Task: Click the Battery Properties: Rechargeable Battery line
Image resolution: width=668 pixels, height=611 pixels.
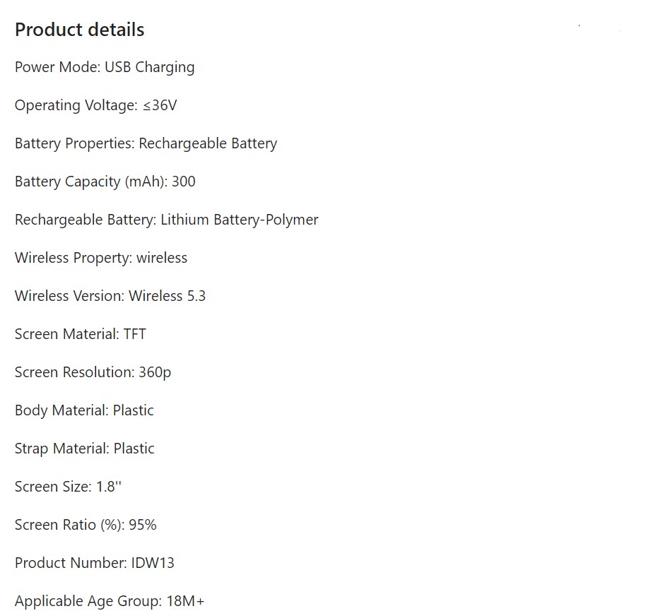Action: click(146, 143)
